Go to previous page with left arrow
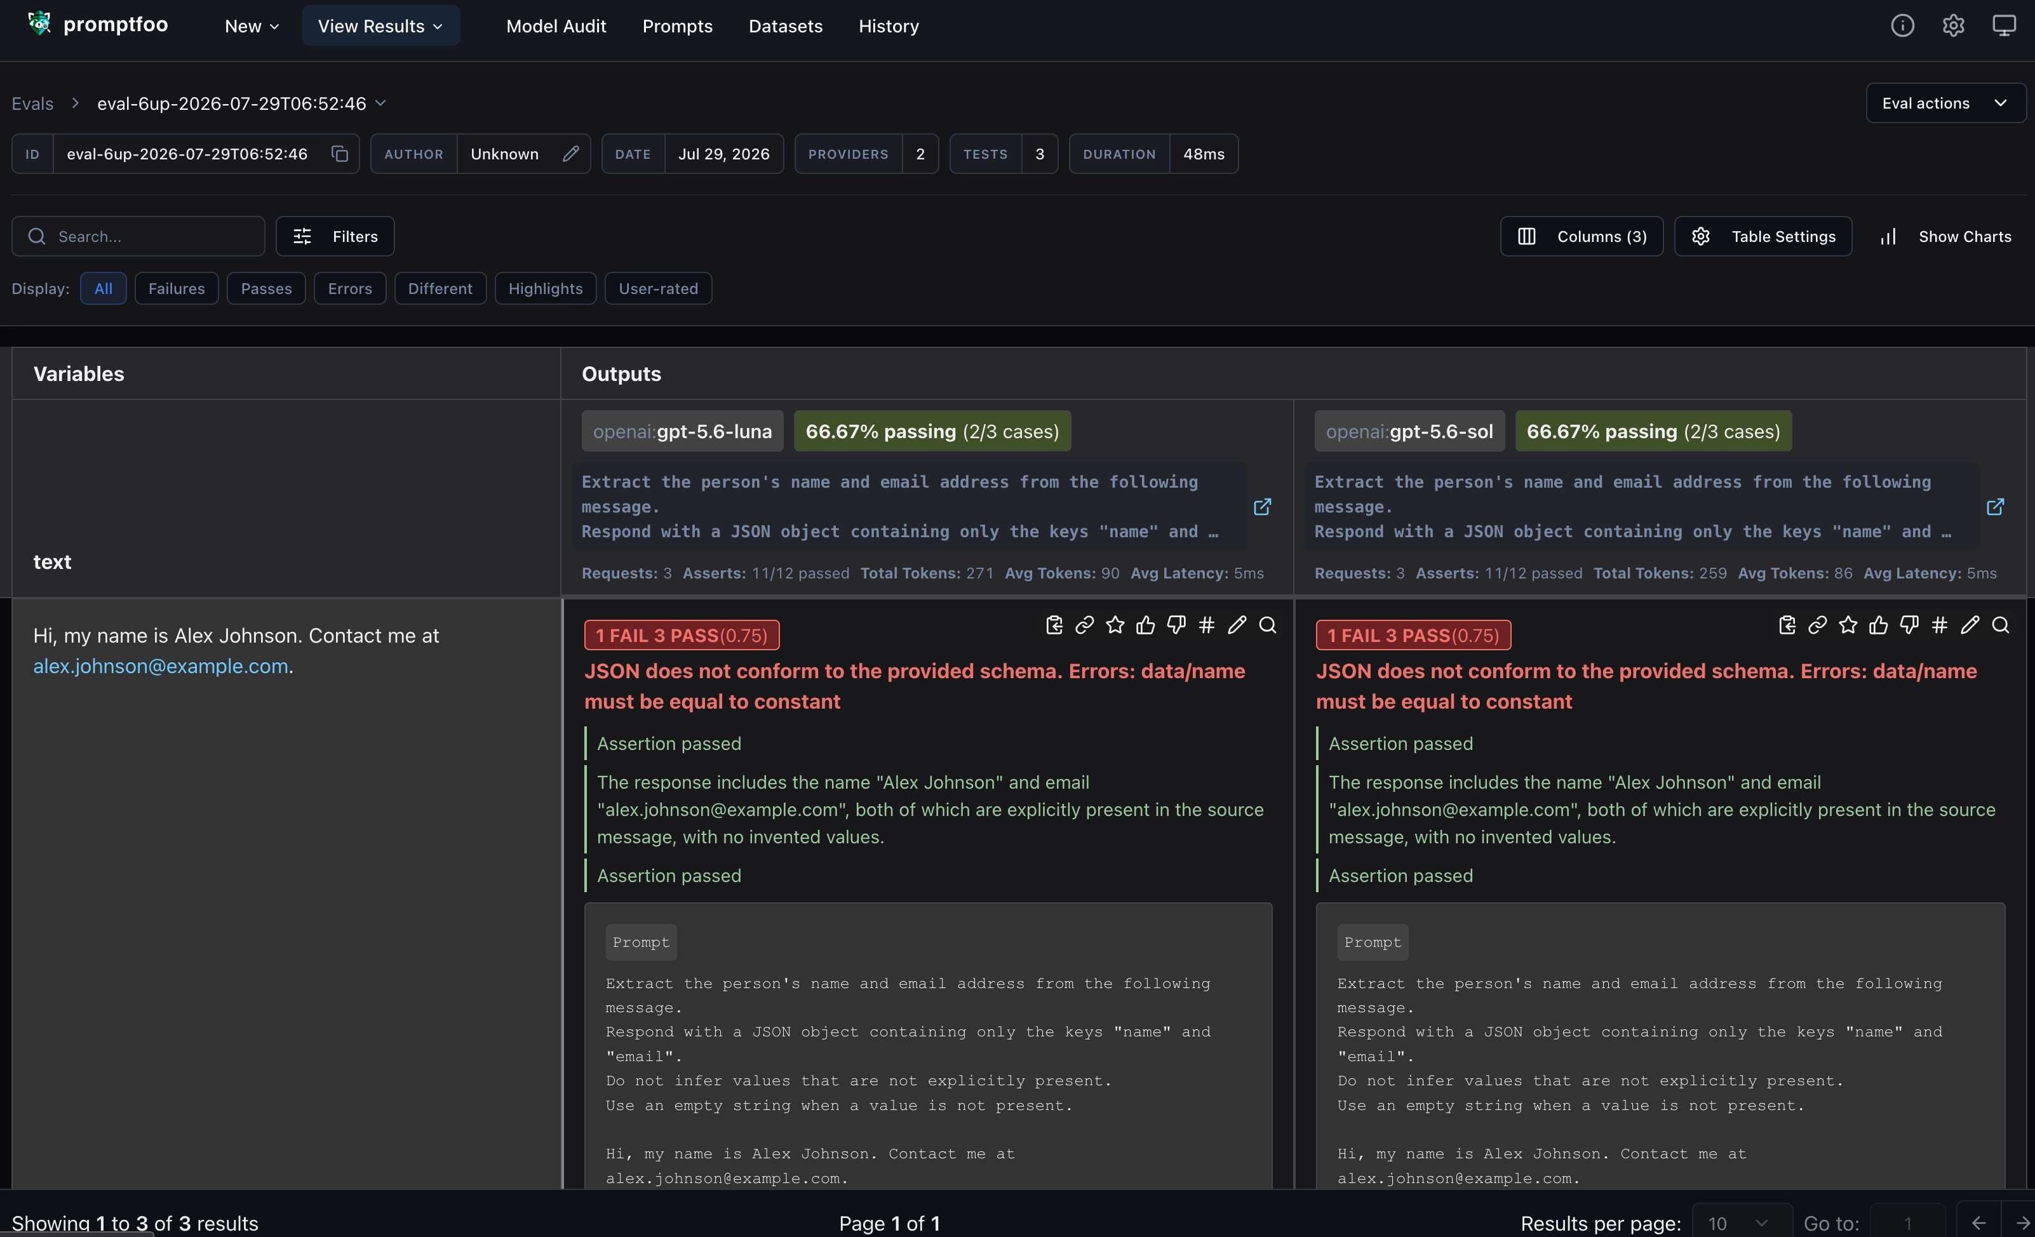Viewport: 2035px width, 1237px height. point(1979,1223)
